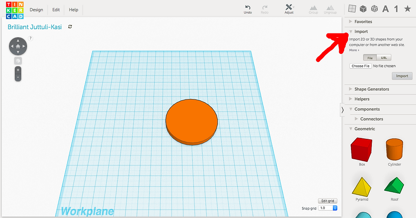Select the orange disc on the workplane
The width and height of the screenshot is (416, 218).
pos(191,122)
